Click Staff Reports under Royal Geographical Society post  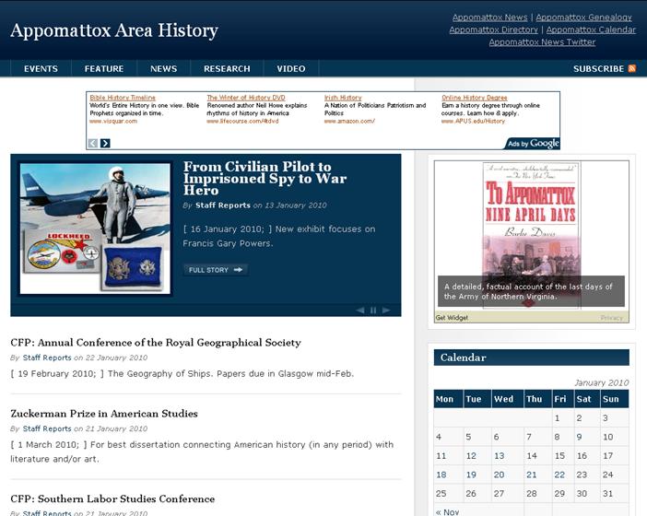pos(47,358)
